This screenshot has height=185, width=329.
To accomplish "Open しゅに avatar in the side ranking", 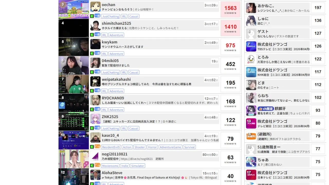I will point(251,21).
